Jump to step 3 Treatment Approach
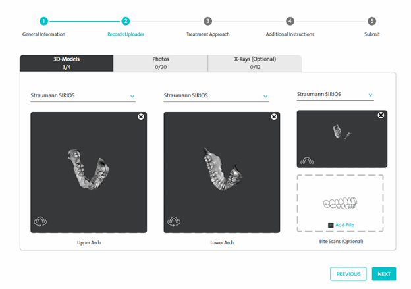 point(207,21)
